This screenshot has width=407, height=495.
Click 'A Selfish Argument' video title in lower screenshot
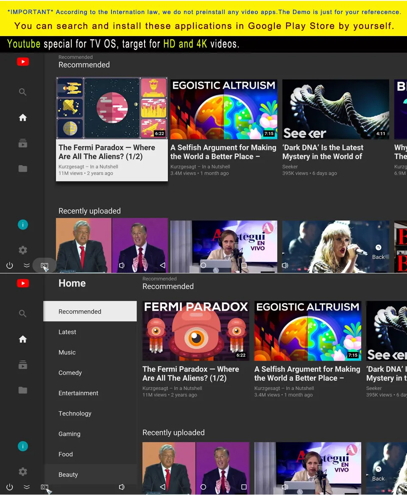(x=307, y=374)
